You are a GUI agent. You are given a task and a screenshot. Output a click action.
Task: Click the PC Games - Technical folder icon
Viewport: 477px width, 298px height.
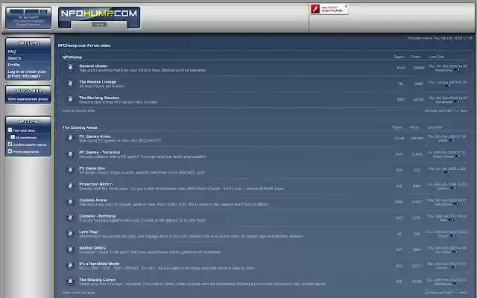coord(70,154)
